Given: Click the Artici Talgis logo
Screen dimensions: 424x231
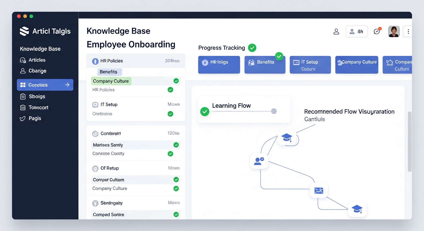Looking at the screenshot, I should click(x=45, y=31).
